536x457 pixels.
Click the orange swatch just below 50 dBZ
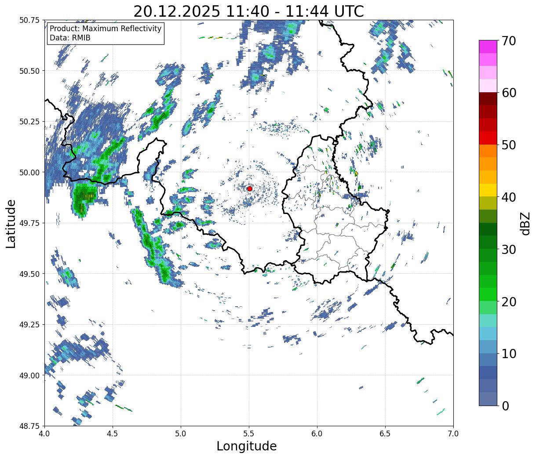[x=488, y=151]
